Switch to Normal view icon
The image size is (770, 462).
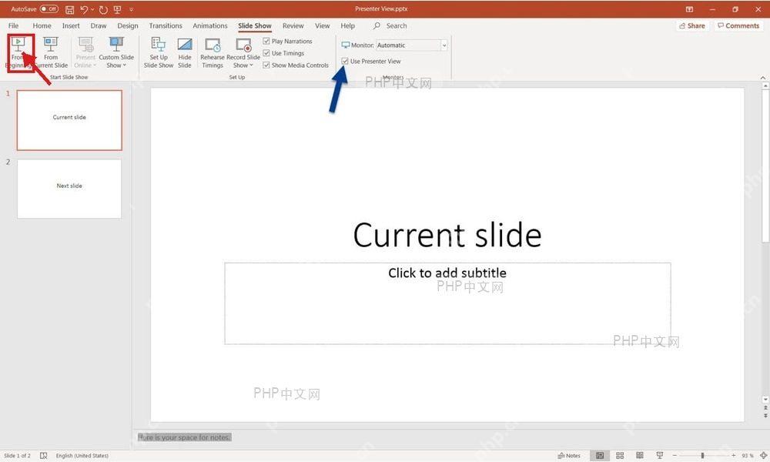click(600, 456)
